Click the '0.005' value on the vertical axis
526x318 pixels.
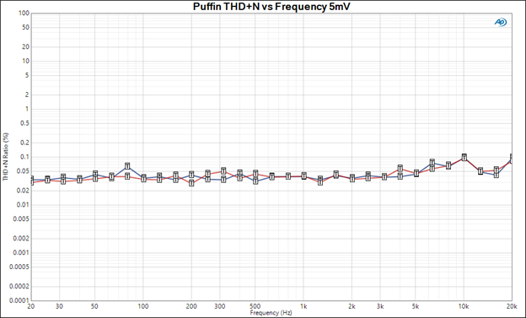coord(22,219)
